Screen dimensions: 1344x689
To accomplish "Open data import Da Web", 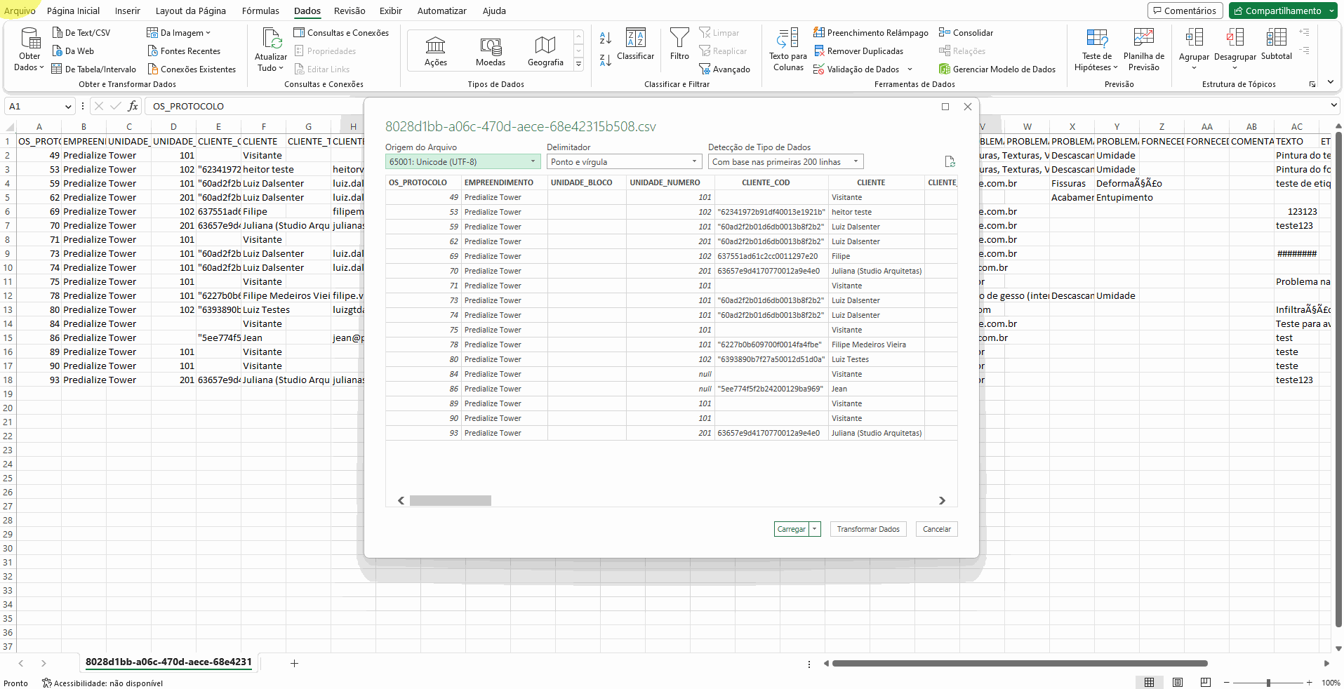I will (x=73, y=51).
